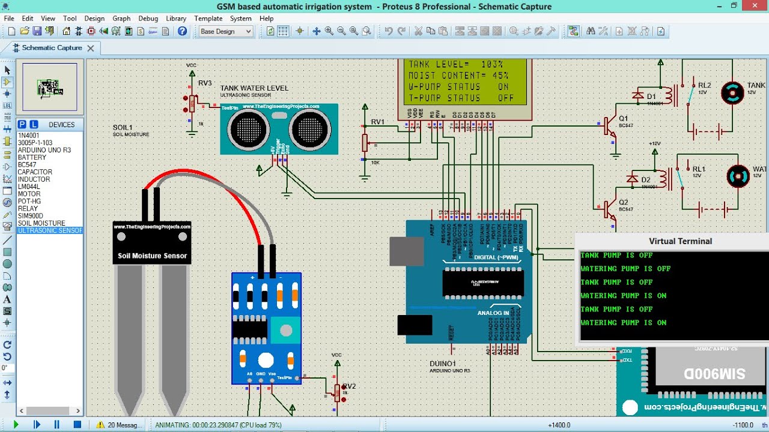
Task: Open the warning messages icon in the status bar
Action: pyautogui.click(x=101, y=425)
